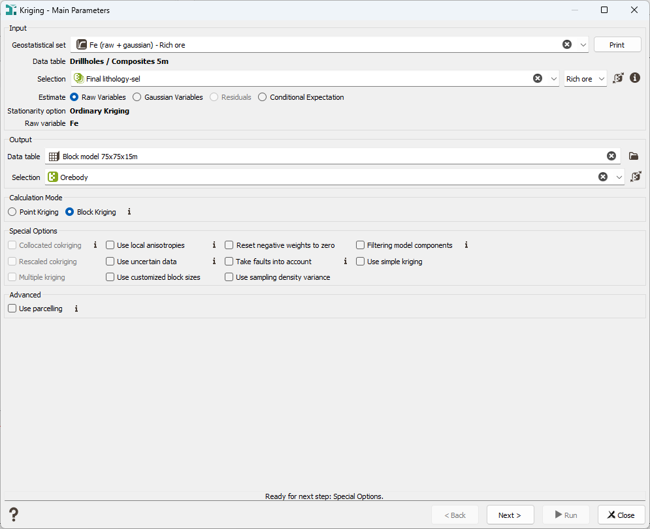This screenshot has height=529, width=650.
Task: Expand the Orebody selection dropdown
Action: (619, 177)
